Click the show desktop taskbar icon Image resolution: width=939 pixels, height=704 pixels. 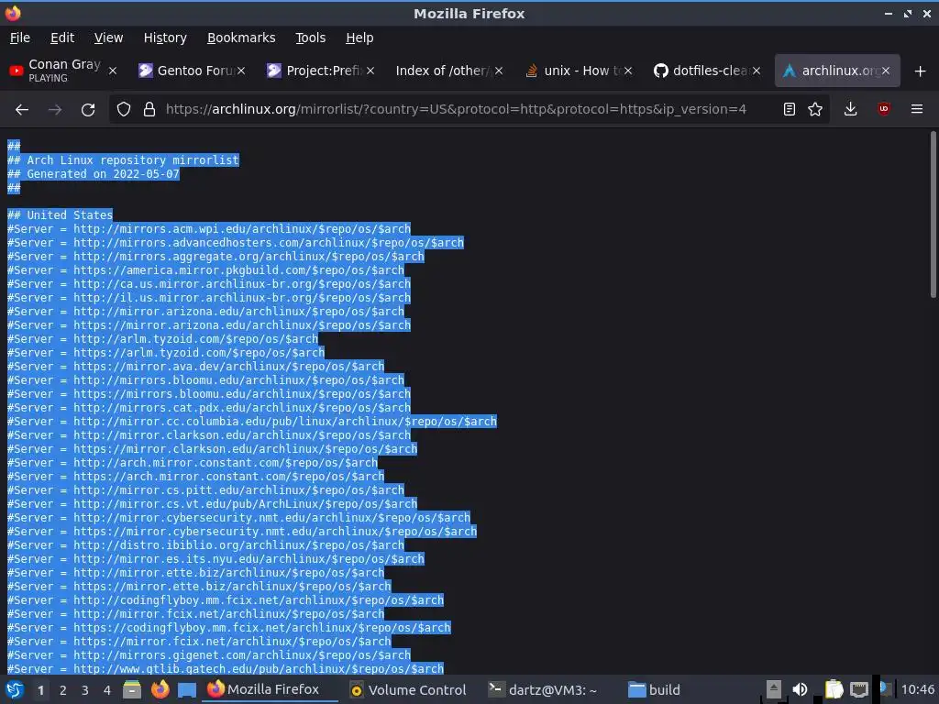point(187,689)
